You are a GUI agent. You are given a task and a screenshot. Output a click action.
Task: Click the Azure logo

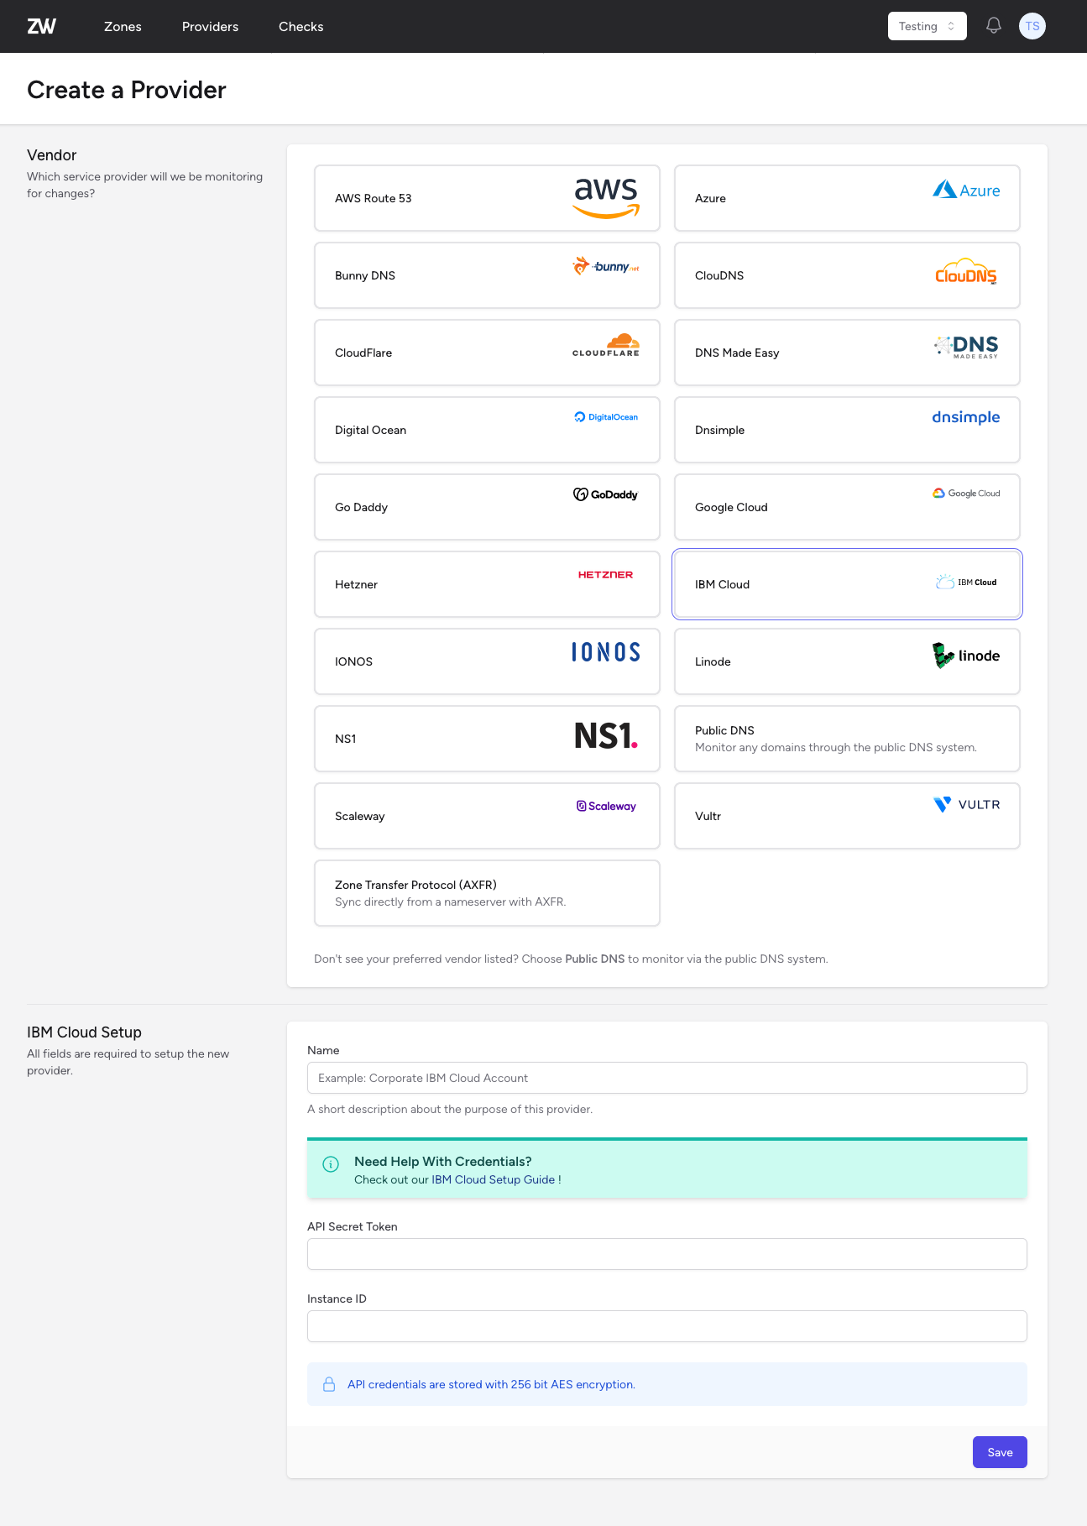click(966, 190)
